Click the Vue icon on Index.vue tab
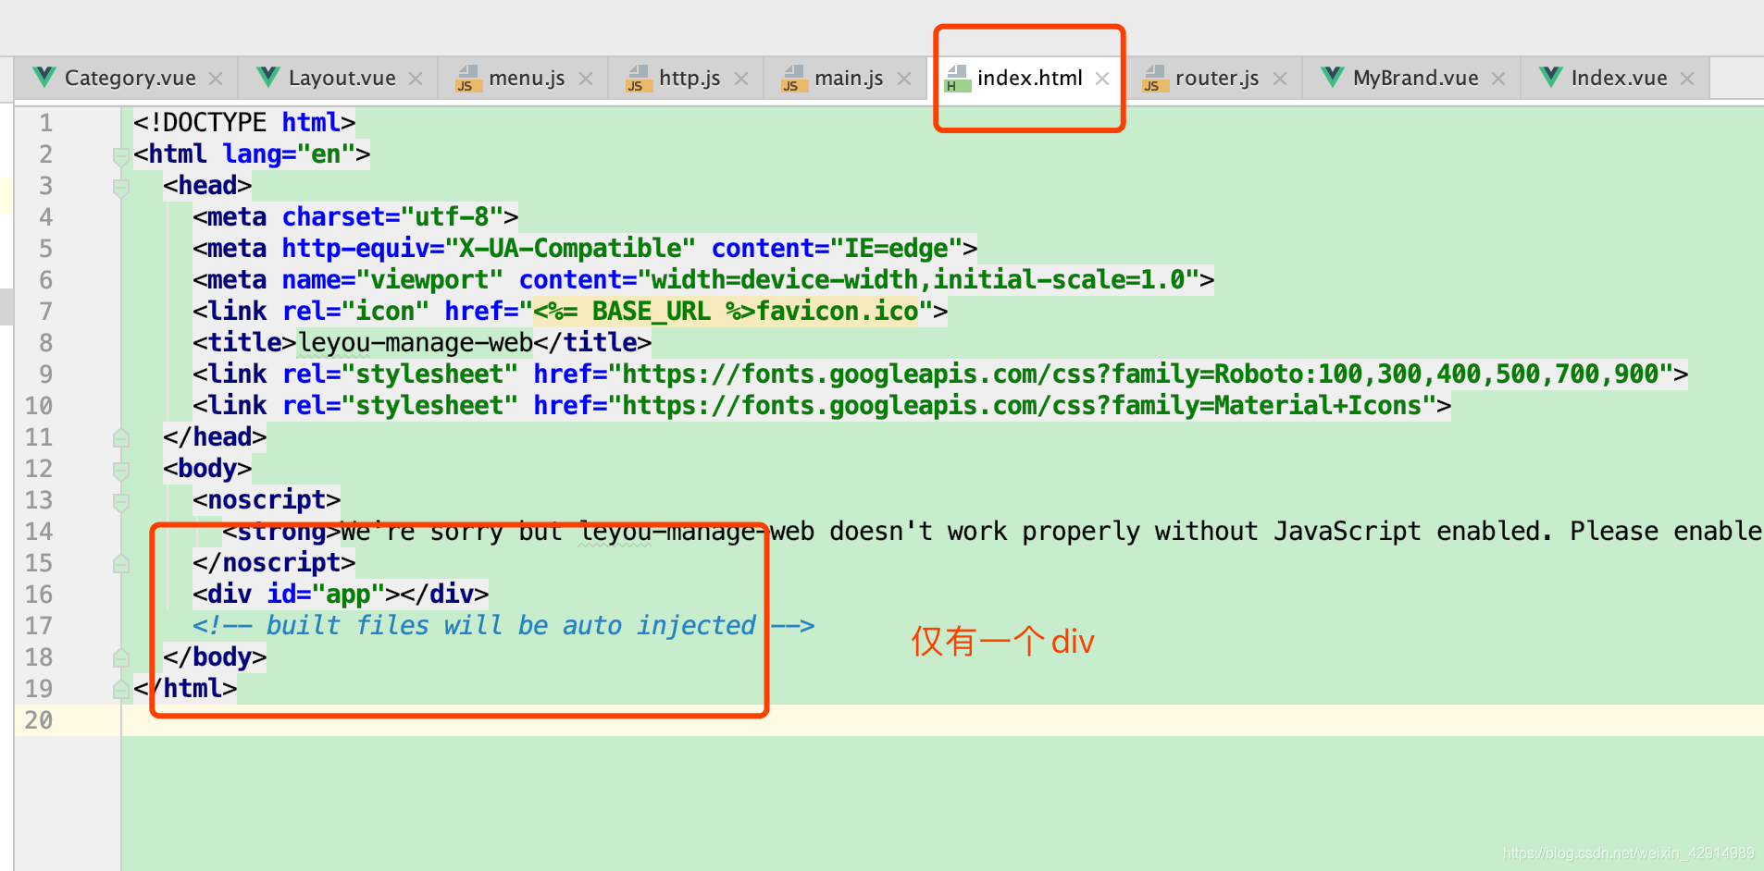Image resolution: width=1764 pixels, height=871 pixels. tap(1550, 78)
